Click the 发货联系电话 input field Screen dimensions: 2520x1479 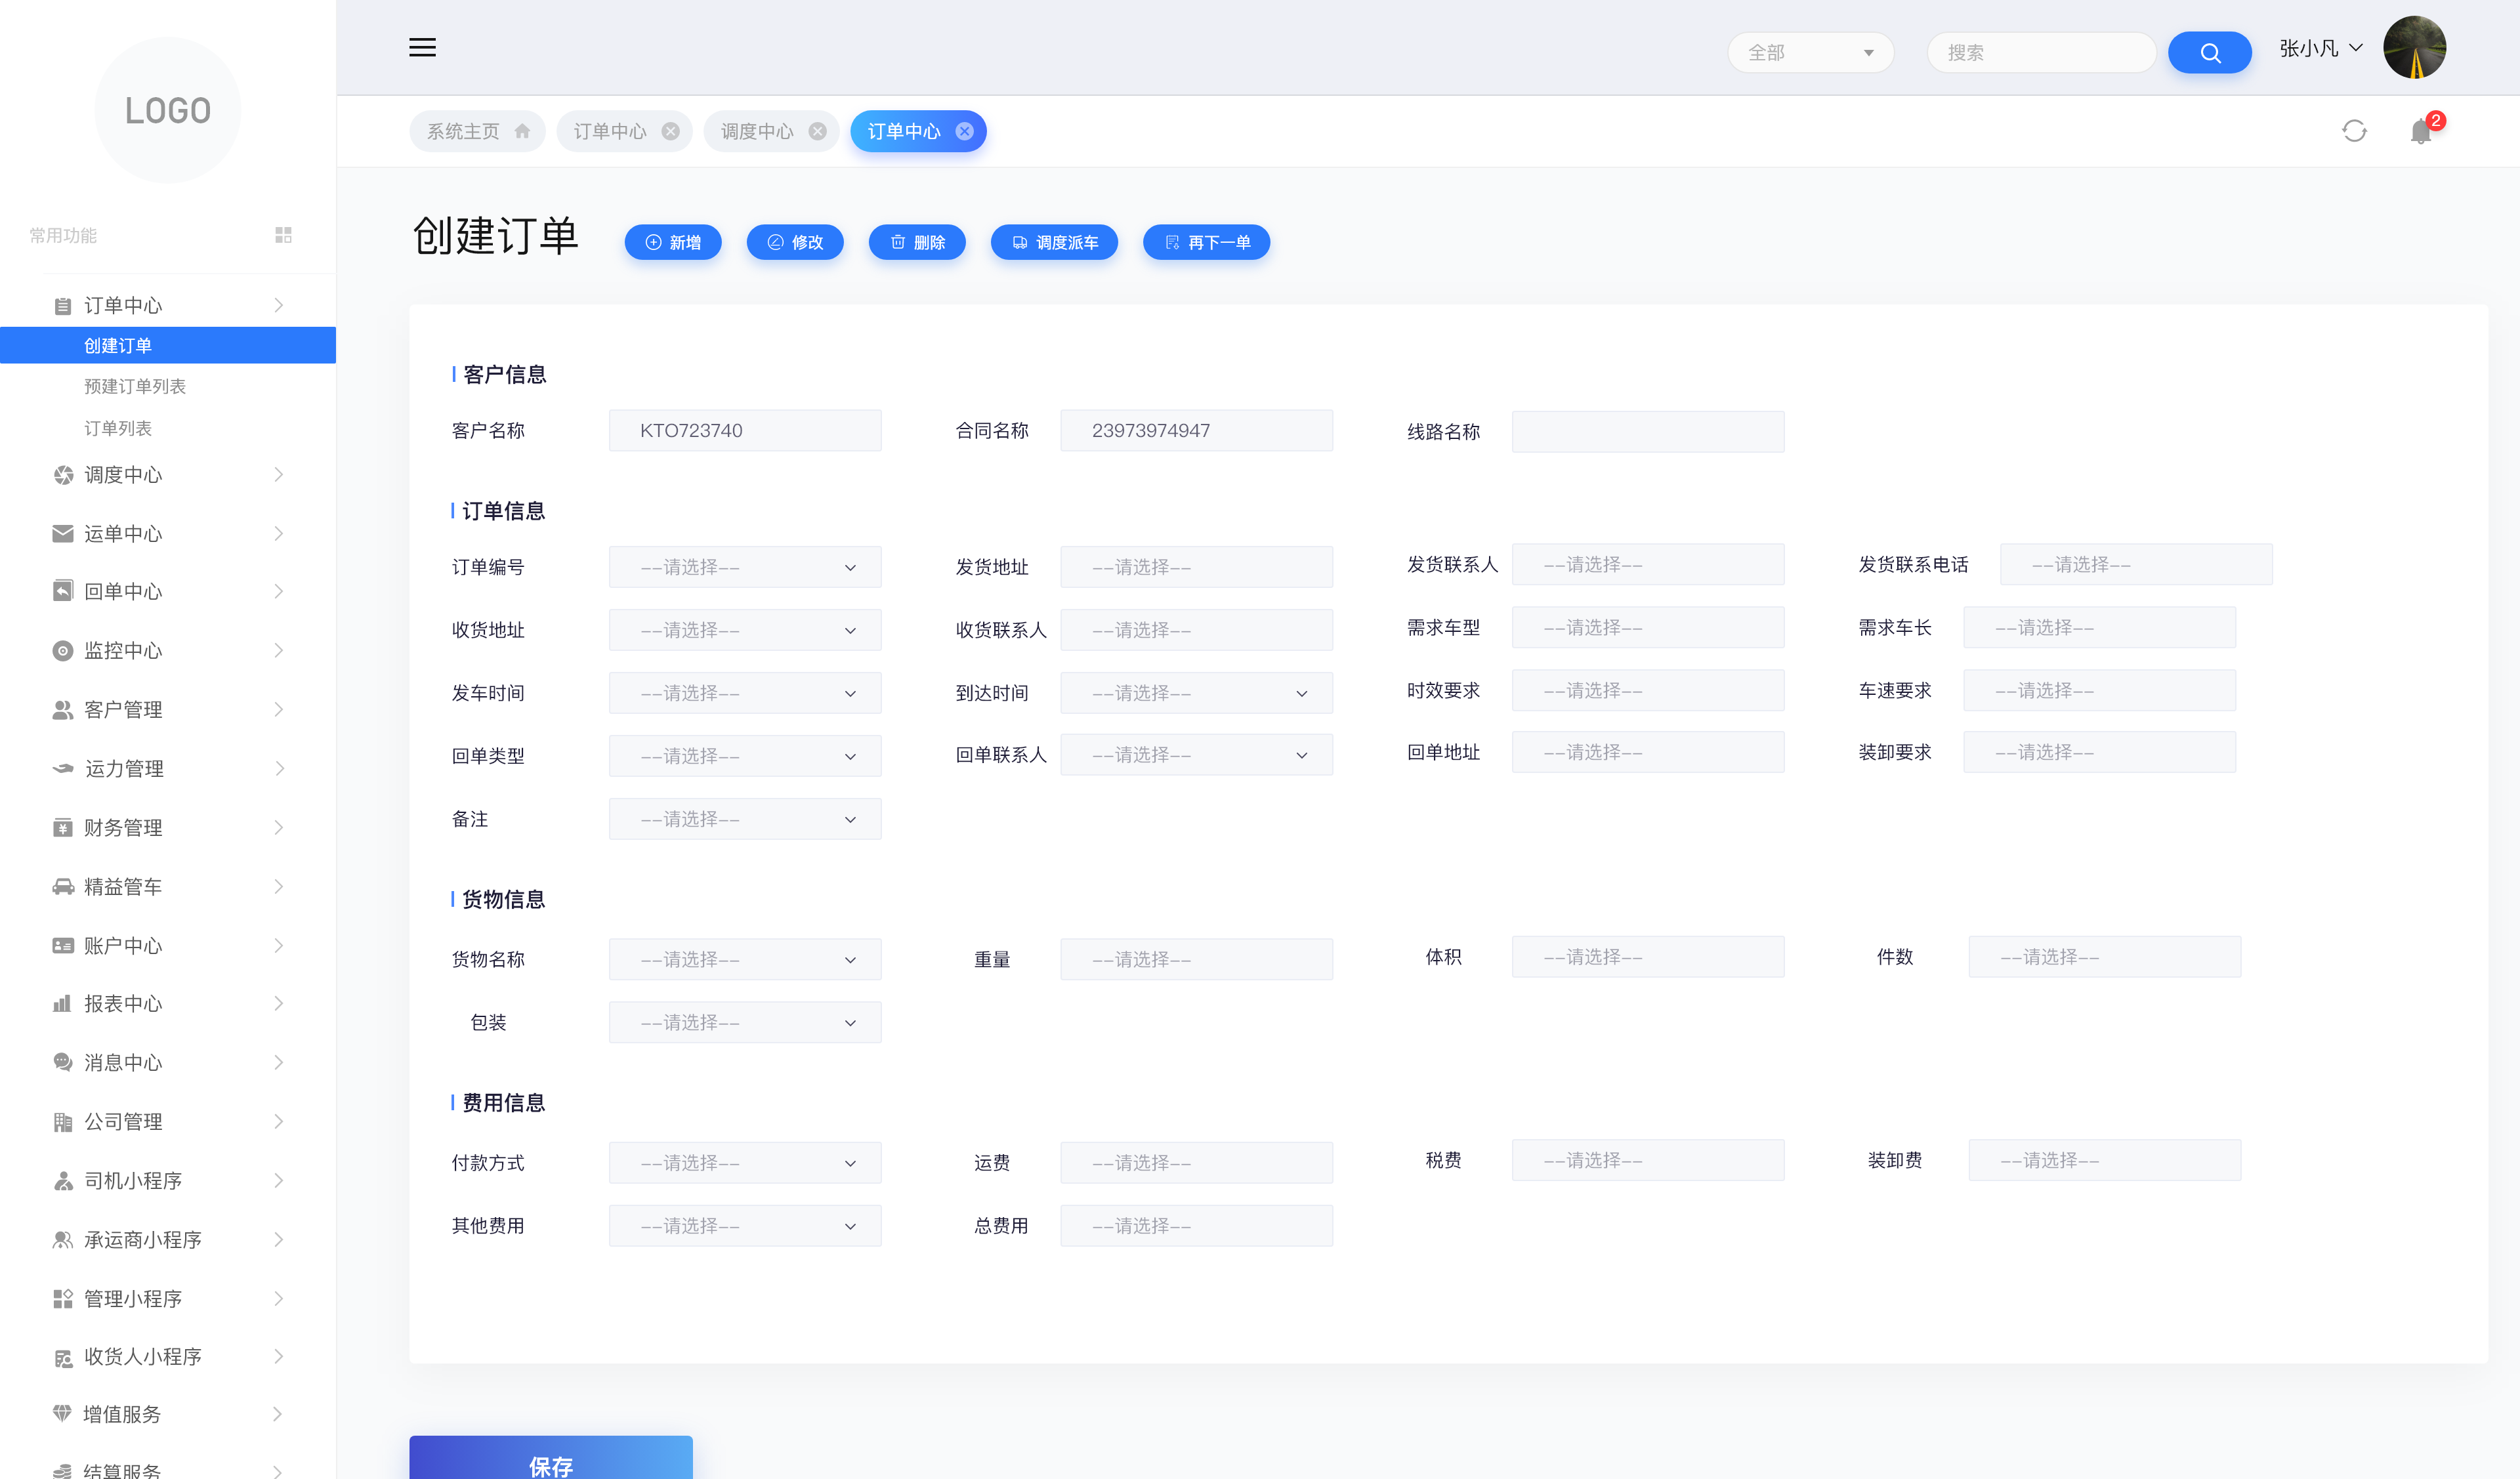2135,564
